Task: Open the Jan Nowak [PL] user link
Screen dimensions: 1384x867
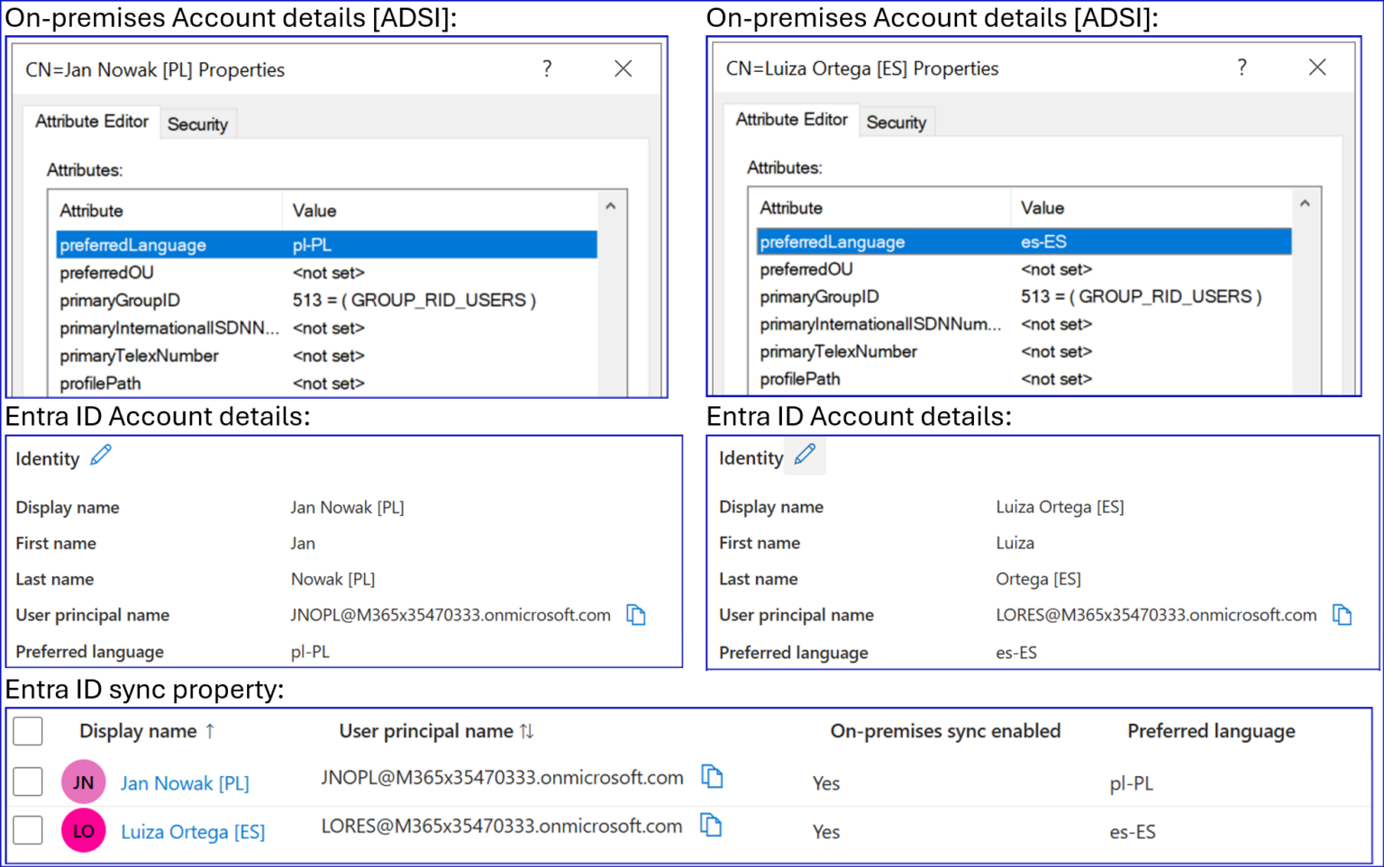Action: point(184,782)
